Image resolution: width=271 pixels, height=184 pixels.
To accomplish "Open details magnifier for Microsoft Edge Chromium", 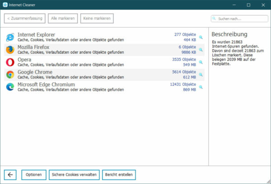I will click(201, 87).
